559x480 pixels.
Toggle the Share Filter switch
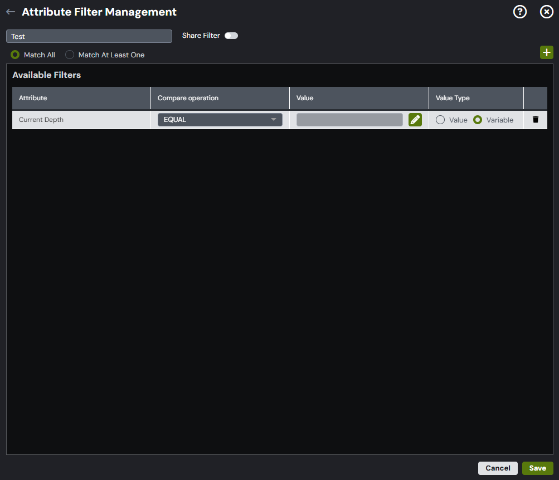click(231, 36)
